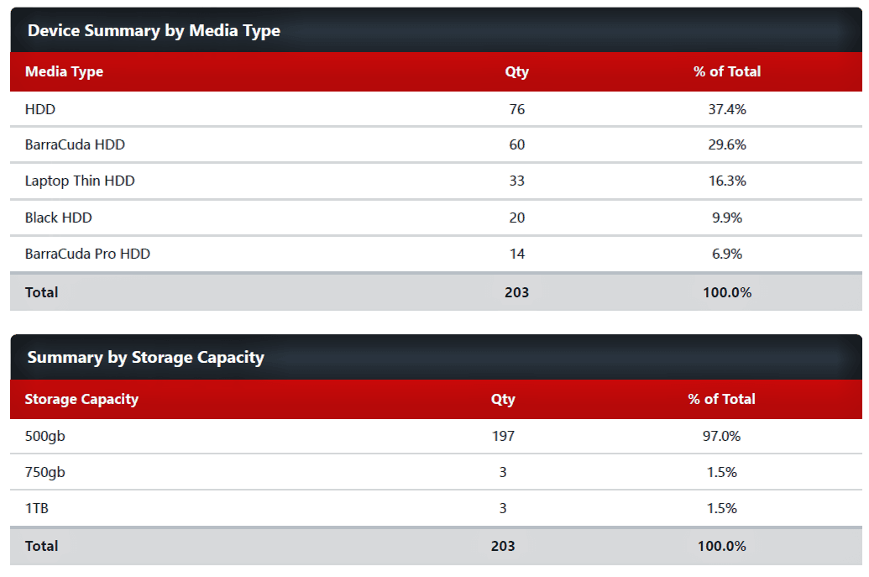Click the Qty header in media table
869x577 pixels.
(x=516, y=71)
